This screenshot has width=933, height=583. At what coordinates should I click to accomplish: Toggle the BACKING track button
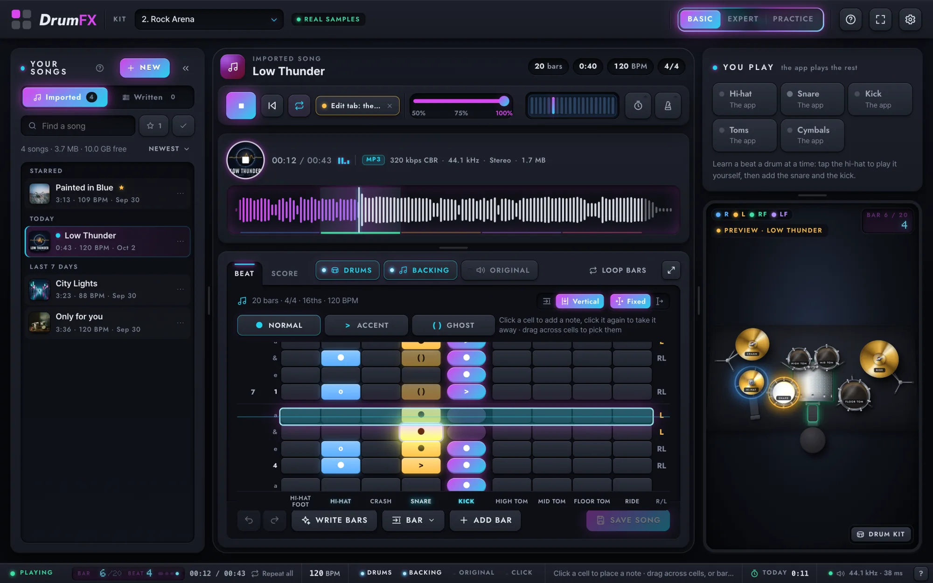(x=420, y=270)
